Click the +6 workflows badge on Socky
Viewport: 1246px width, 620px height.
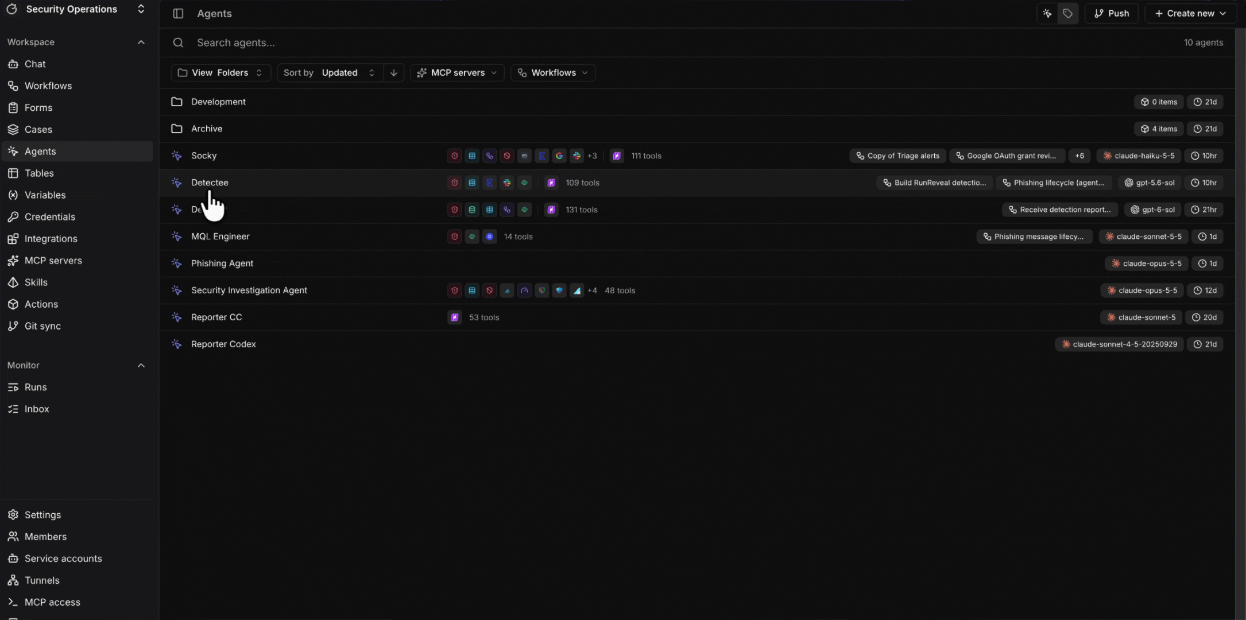click(x=1079, y=156)
